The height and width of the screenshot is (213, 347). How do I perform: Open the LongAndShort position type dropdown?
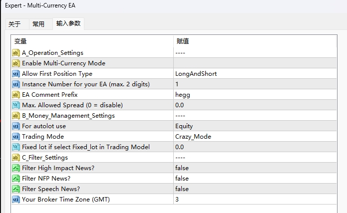(x=196, y=74)
